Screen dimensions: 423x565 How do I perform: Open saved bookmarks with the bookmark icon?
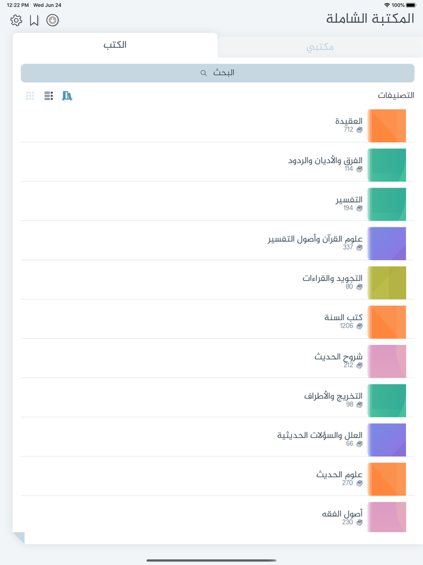(x=35, y=20)
